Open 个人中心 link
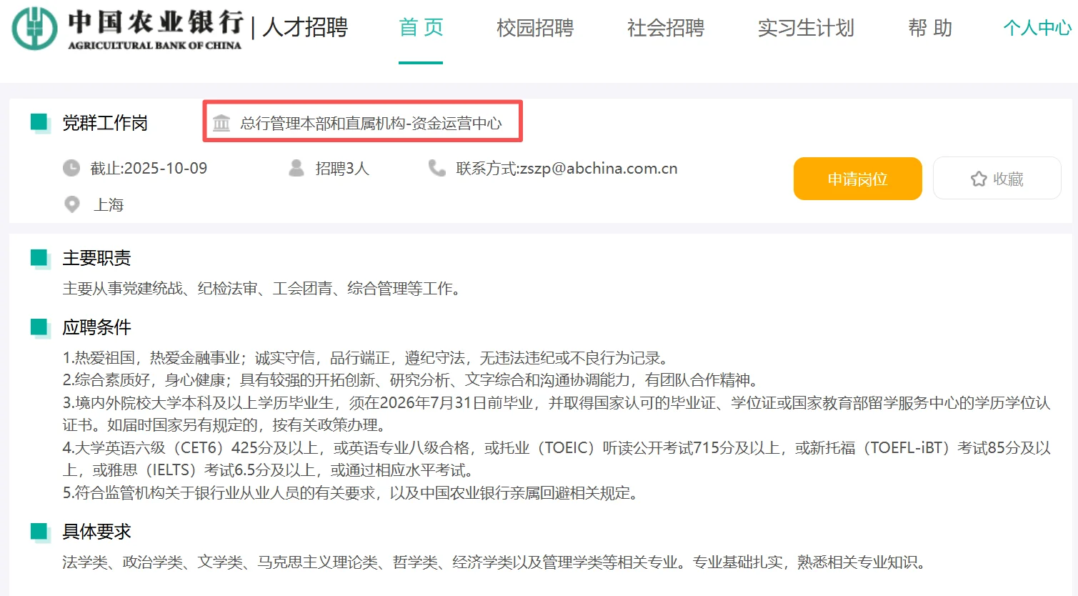1078x596 pixels. tap(1037, 28)
